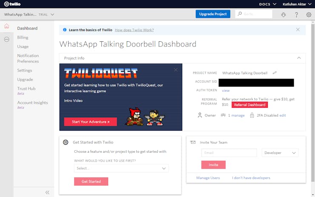Viewport: 315px width, 197px height.
Task: Open Billing in the sidebar
Action: click(23, 37)
